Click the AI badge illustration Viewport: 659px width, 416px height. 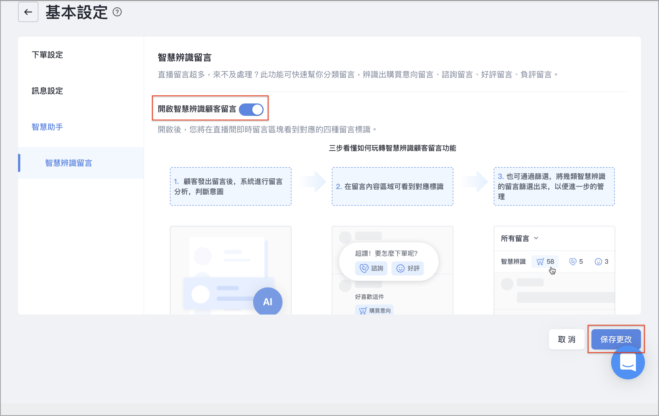[x=268, y=302]
